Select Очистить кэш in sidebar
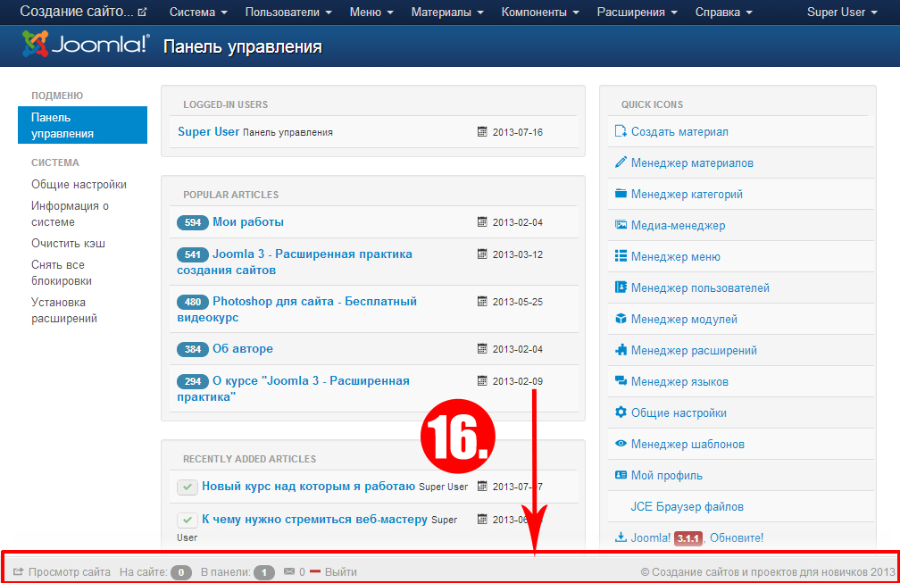The width and height of the screenshot is (900, 583). [x=69, y=243]
